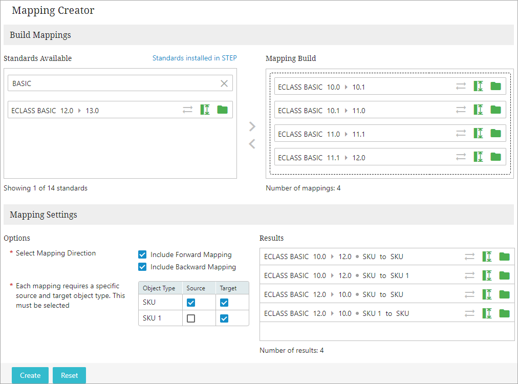Click green column-height icon on ECLASS BASIC 12.0 to 13.0 row

[x=205, y=110]
